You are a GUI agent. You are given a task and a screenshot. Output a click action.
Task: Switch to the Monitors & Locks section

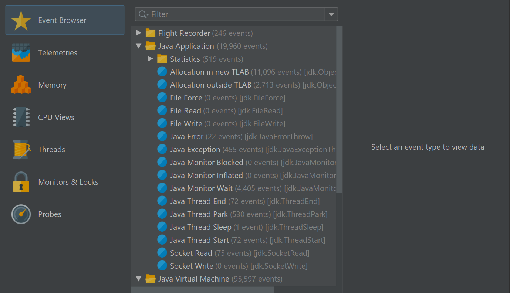tap(65, 182)
